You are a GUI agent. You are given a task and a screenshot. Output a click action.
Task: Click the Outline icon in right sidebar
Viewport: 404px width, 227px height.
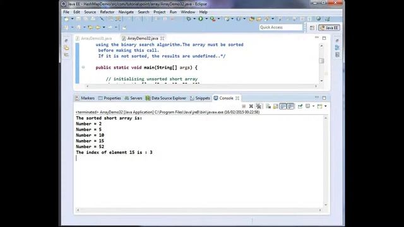[x=337, y=48]
